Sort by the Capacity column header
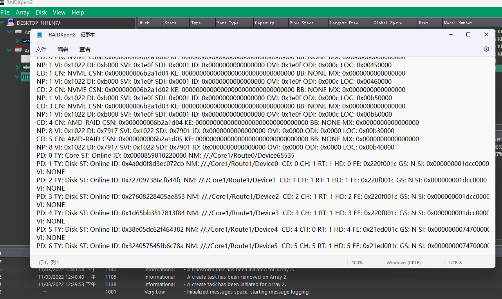The width and height of the screenshot is (502, 299). coord(271,23)
